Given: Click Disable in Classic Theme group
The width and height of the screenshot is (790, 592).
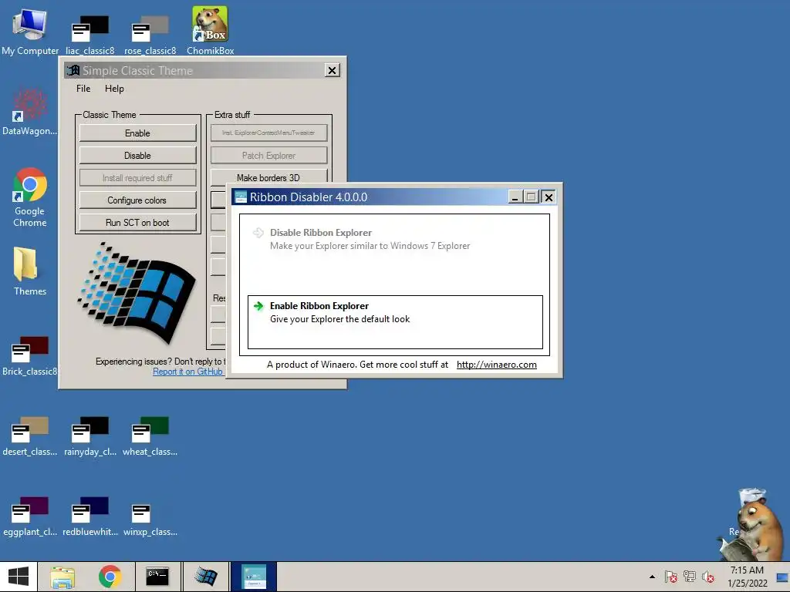Looking at the screenshot, I should 137,156.
